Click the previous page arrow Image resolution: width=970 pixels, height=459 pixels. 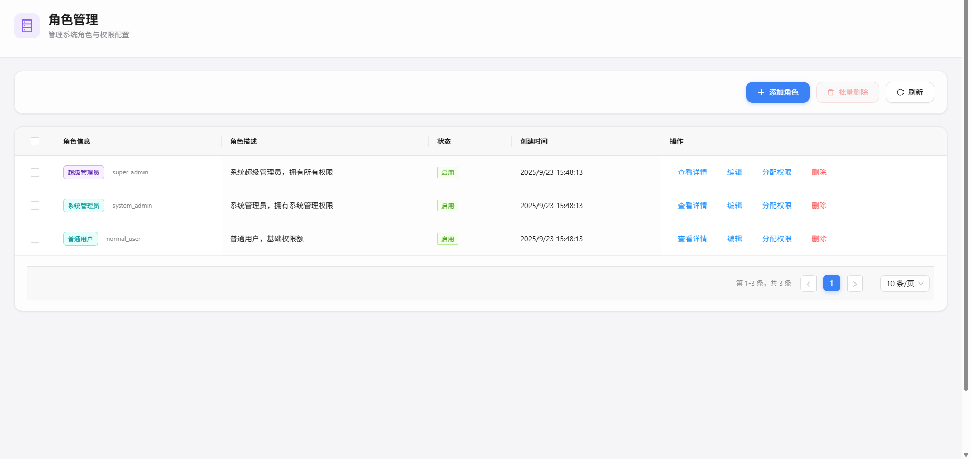(x=809, y=284)
